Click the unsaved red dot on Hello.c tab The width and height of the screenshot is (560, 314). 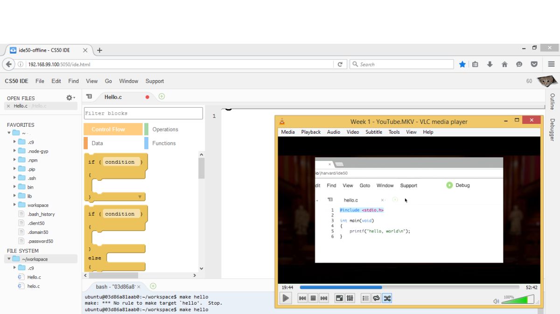pos(147,97)
